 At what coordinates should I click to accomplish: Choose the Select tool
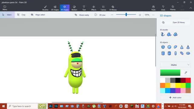point(7,15)
